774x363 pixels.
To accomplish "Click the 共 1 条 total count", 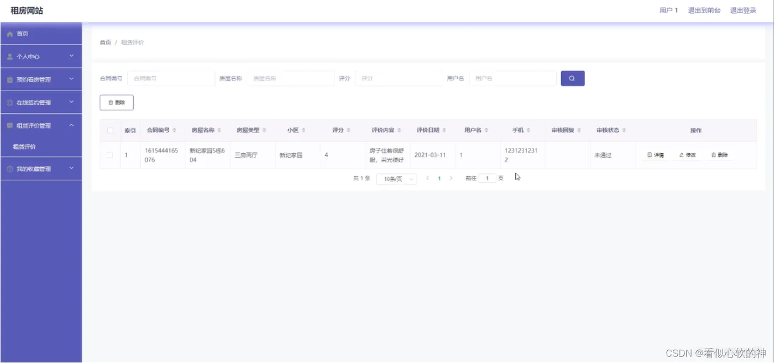I will pos(362,179).
